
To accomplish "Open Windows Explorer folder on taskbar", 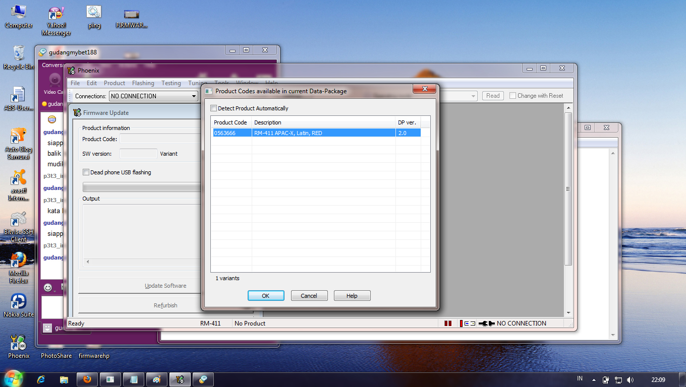I will (64, 379).
